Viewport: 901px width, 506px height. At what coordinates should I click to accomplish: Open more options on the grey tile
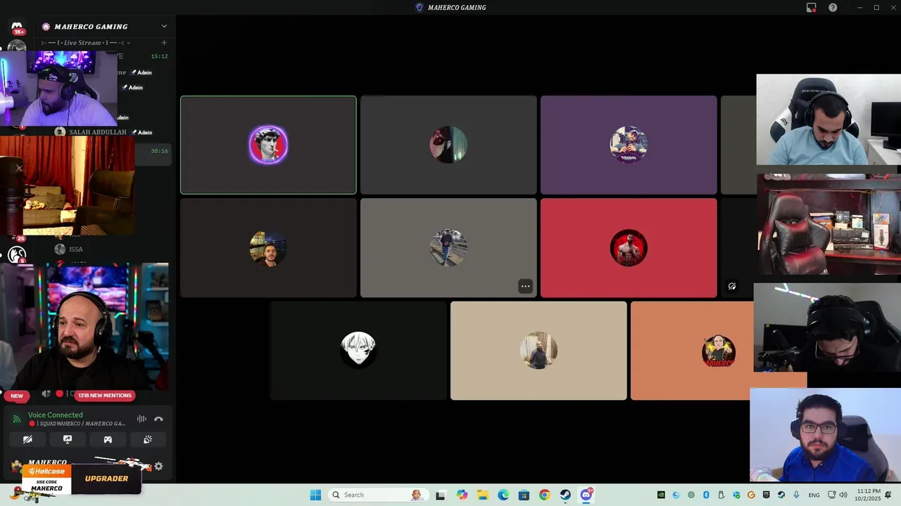tap(525, 286)
